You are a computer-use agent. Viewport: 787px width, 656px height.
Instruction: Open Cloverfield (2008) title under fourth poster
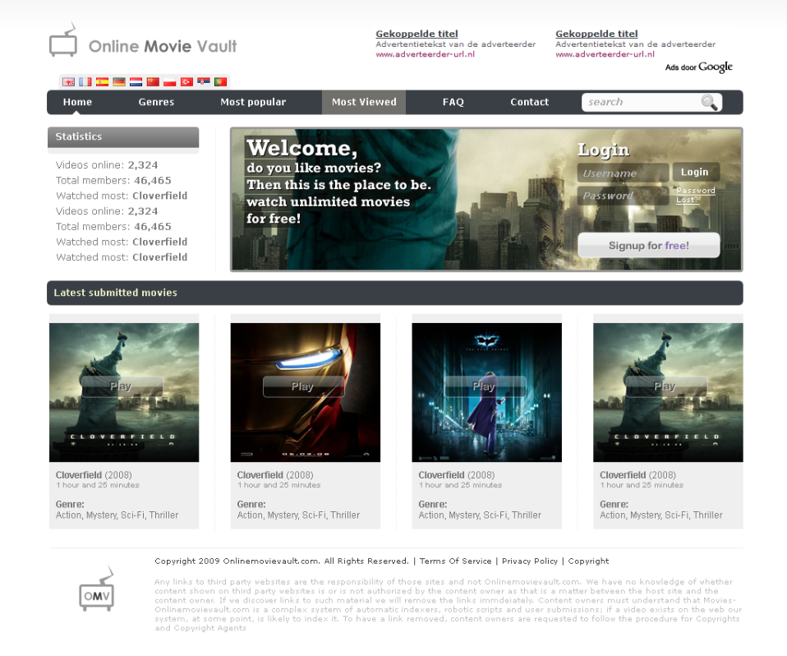tap(638, 474)
